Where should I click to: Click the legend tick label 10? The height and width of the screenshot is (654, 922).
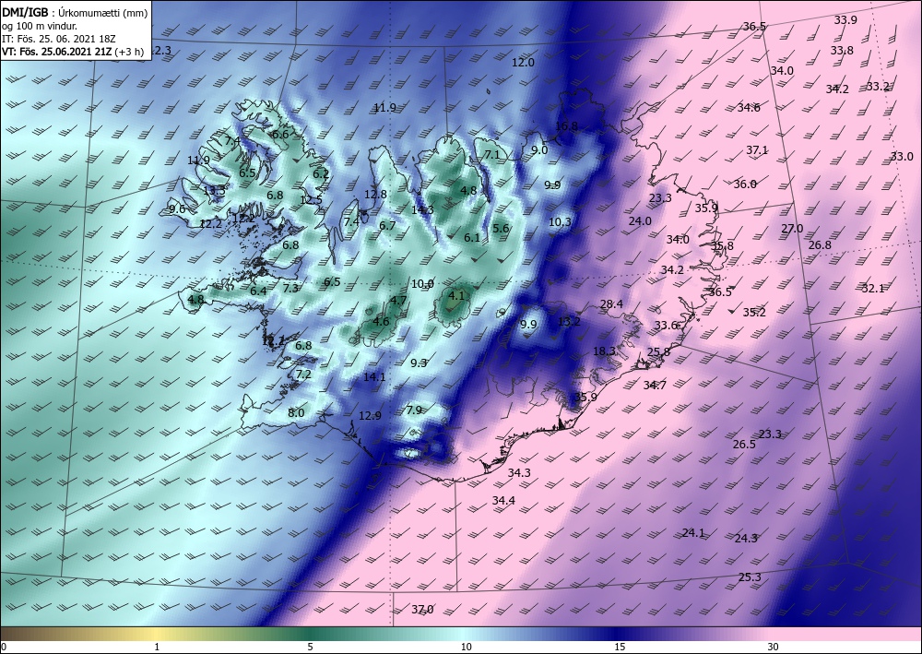[x=466, y=648]
